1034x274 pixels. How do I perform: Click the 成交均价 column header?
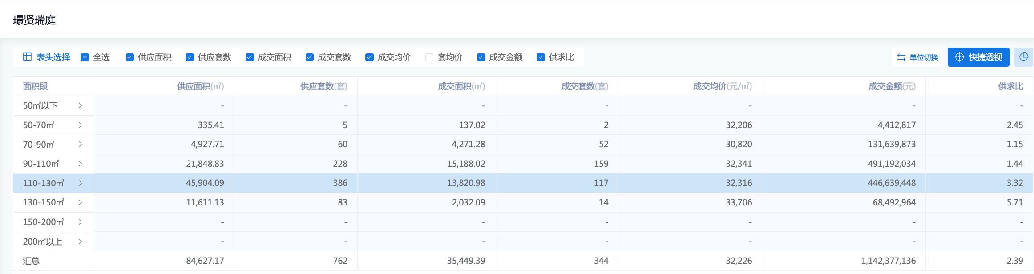pyautogui.click(x=722, y=86)
